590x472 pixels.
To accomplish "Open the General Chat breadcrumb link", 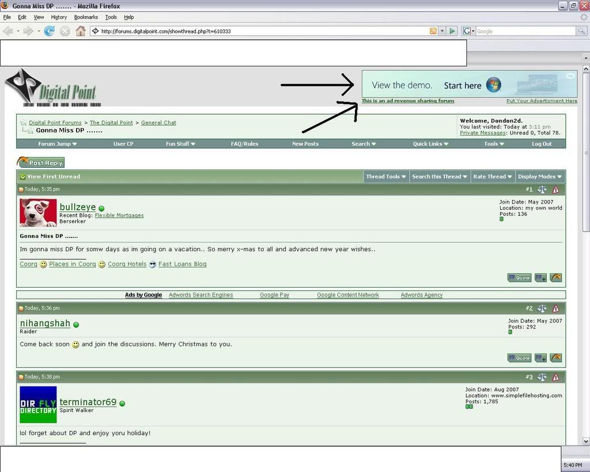I will point(158,123).
